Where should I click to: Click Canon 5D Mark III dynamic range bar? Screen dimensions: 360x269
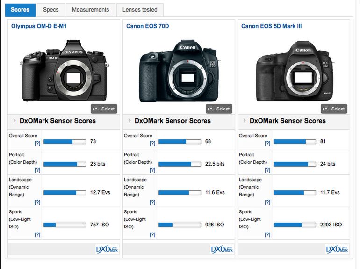point(295,193)
